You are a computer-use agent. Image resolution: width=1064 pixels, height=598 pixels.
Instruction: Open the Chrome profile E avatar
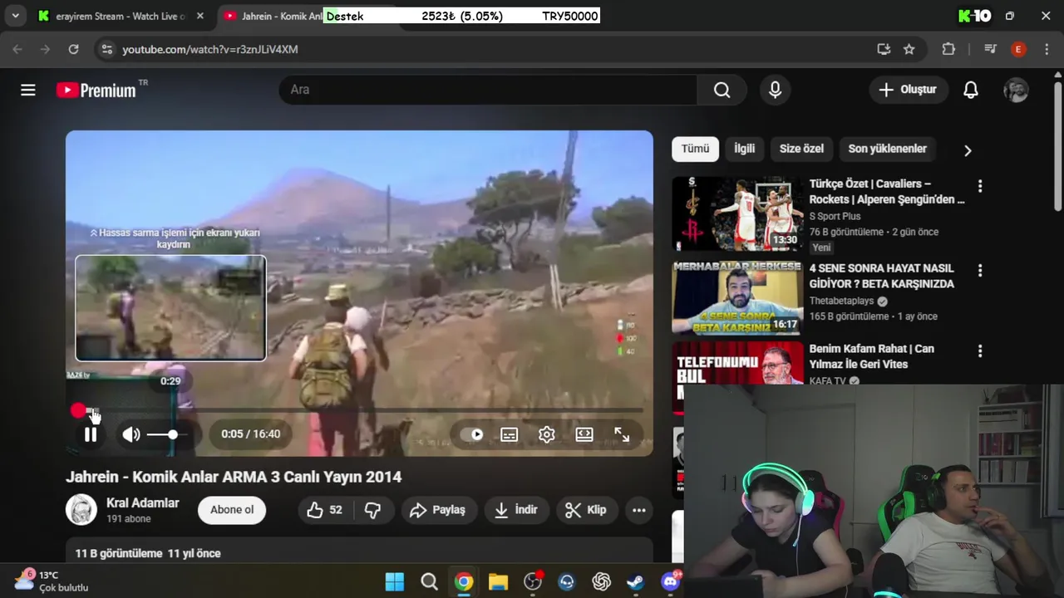[x=1017, y=49]
